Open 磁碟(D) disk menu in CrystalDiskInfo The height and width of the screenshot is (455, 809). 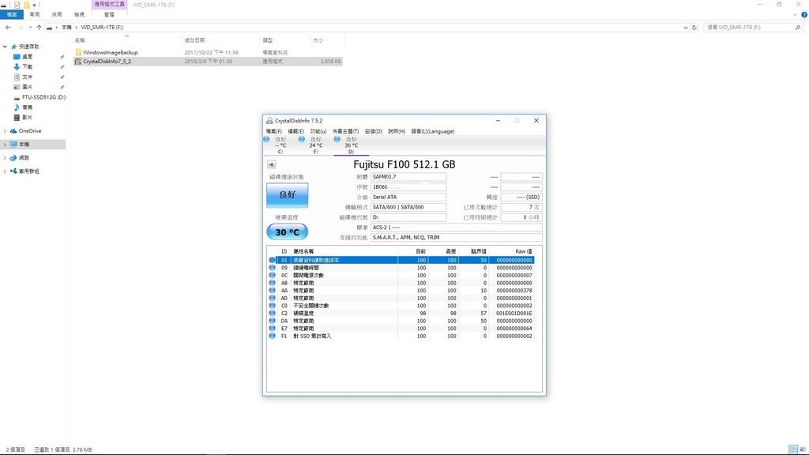374,132
